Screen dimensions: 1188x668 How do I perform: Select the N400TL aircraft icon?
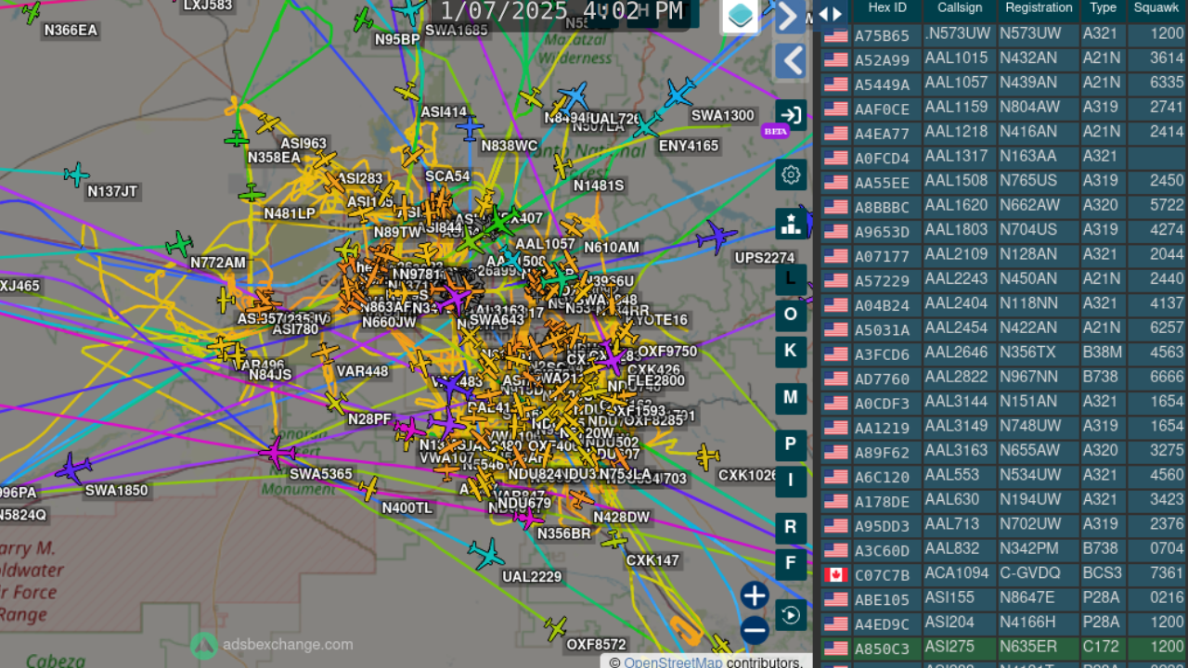pos(368,488)
